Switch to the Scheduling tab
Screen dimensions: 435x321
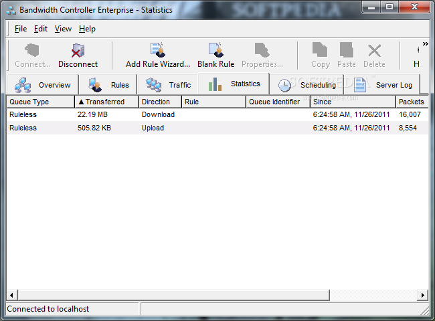[307, 84]
